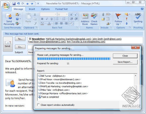Open the Follow Up flag menu
This screenshot has width=146, height=114.
point(118,19)
